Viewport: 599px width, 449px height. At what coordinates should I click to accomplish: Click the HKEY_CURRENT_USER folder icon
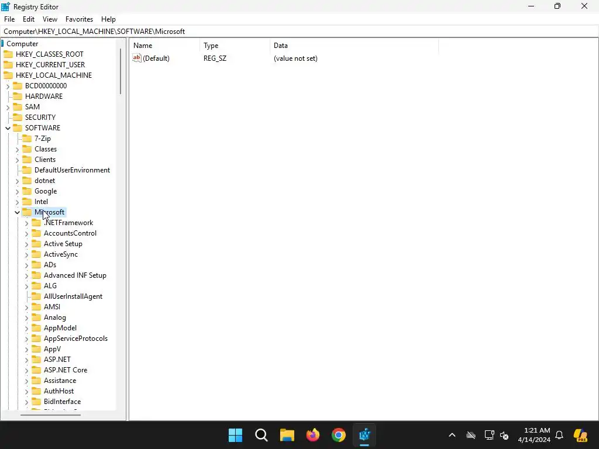[x=8, y=64]
